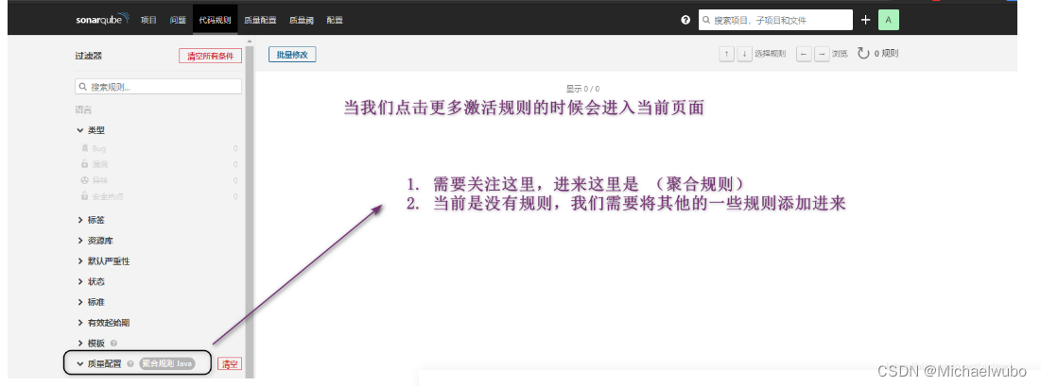Expand the 默认严重性 facet
This screenshot has height=386, width=1041.
(104, 260)
